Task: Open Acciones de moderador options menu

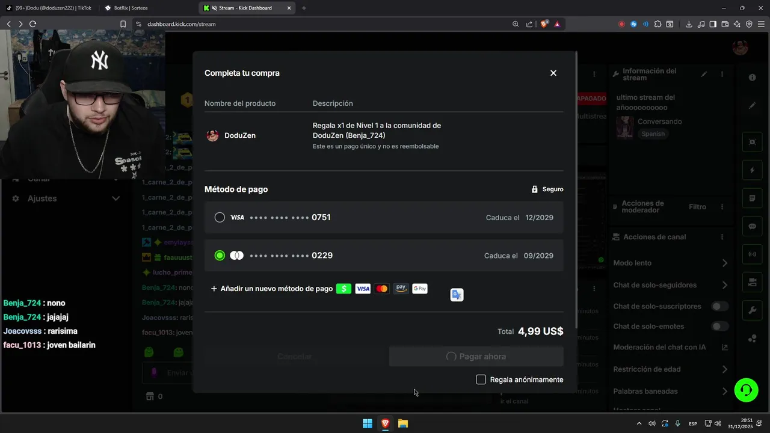Action: click(722, 207)
